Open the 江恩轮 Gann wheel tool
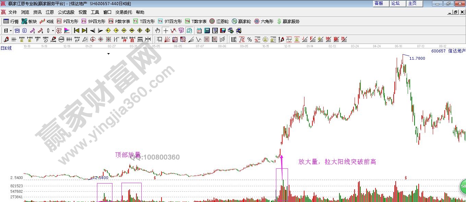The height and width of the screenshot is (202, 466). click(219, 21)
